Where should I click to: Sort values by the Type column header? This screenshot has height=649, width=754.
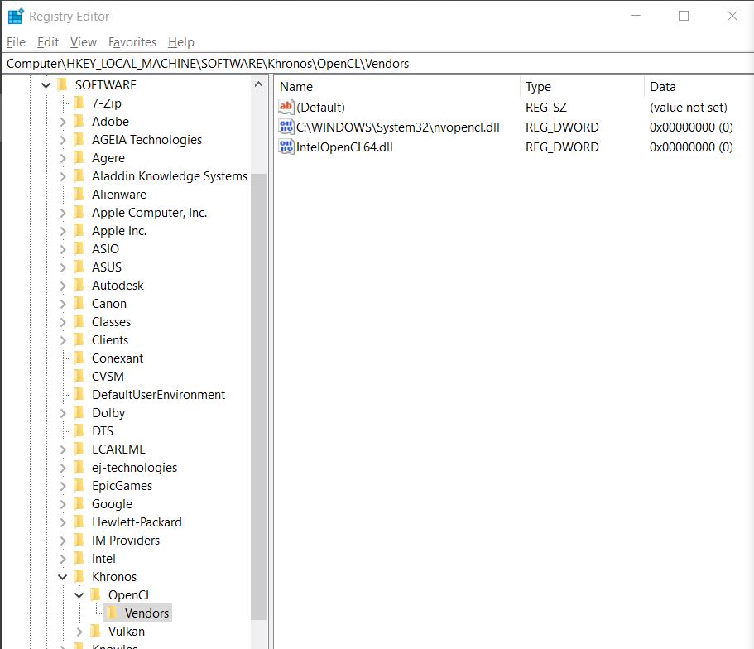[x=538, y=86]
